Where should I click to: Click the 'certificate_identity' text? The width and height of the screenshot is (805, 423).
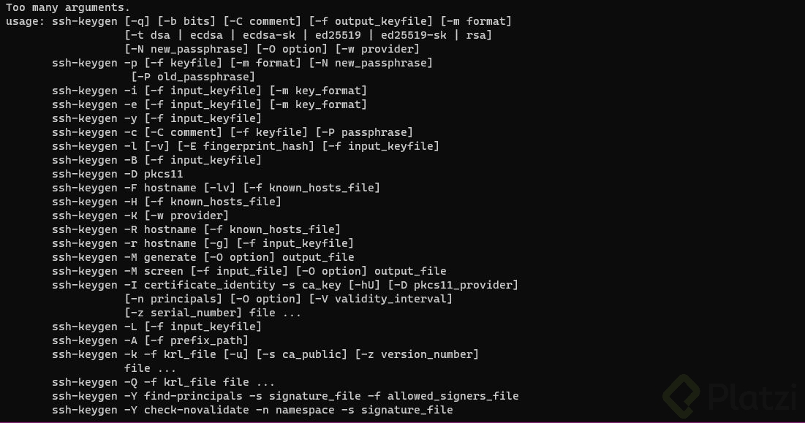click(x=209, y=285)
